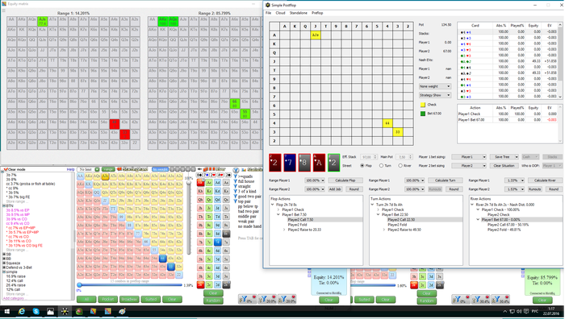Toggle the yellow 33 cell in Simple Postflop matrix
Image resolution: width=565 pixels, height=319 pixels.
click(x=398, y=132)
